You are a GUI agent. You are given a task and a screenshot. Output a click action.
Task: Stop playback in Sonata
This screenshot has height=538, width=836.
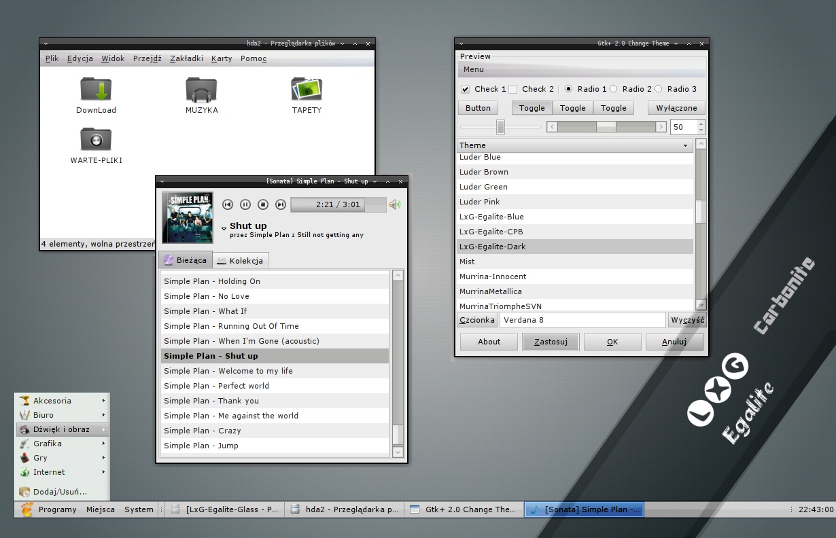pyautogui.click(x=263, y=204)
